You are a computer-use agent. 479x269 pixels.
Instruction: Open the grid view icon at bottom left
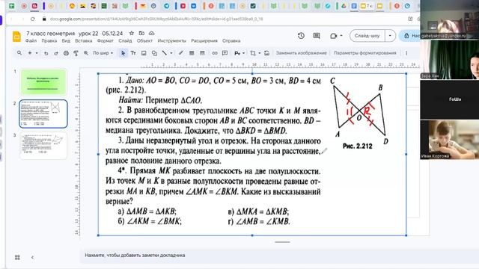17,257
